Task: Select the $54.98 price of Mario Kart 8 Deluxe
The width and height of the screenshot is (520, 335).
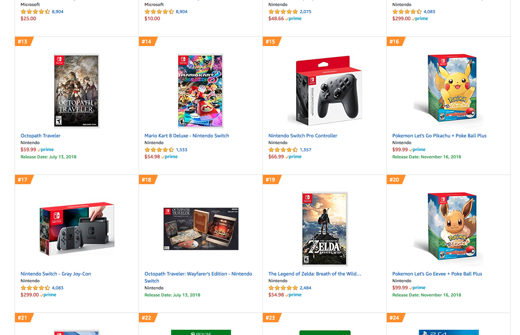Action: click(152, 157)
